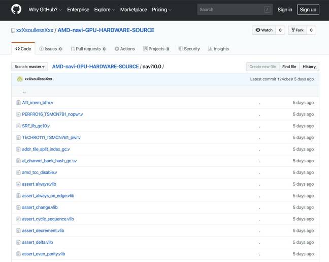Open the watchers count next to Watch
This screenshot has height=262, width=329.
280,30
